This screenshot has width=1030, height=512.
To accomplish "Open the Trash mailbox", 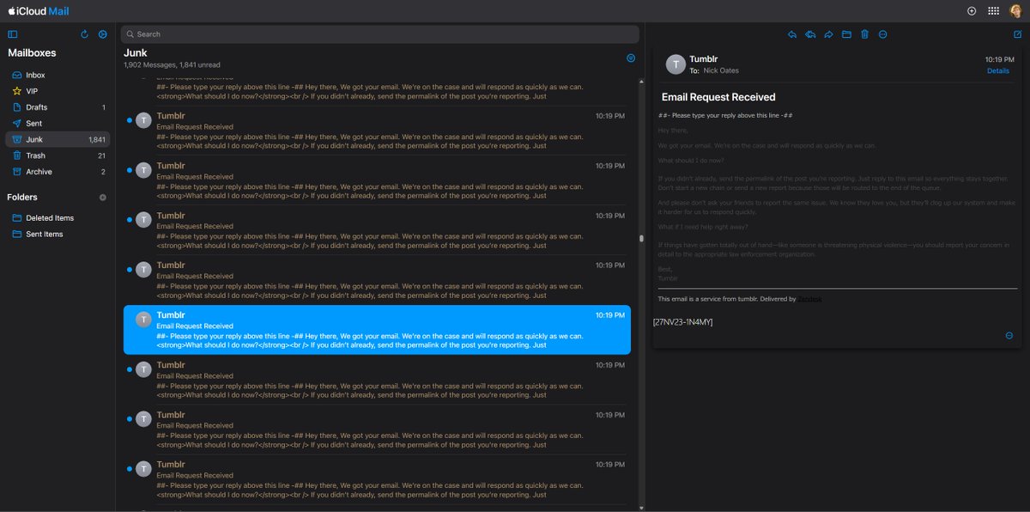I will 58,155.
